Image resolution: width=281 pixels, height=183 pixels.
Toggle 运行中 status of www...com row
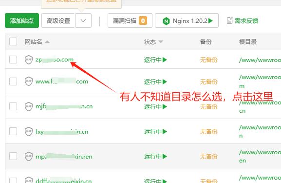(155, 81)
